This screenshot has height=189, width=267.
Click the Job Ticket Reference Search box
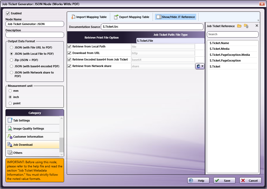pos(233,34)
